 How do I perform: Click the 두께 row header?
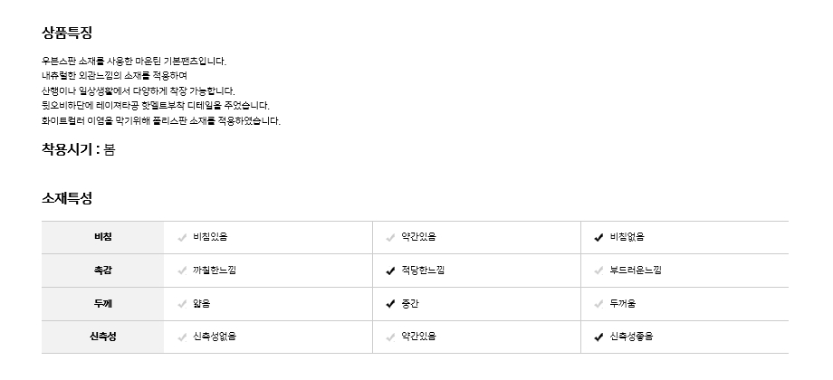coord(102,303)
